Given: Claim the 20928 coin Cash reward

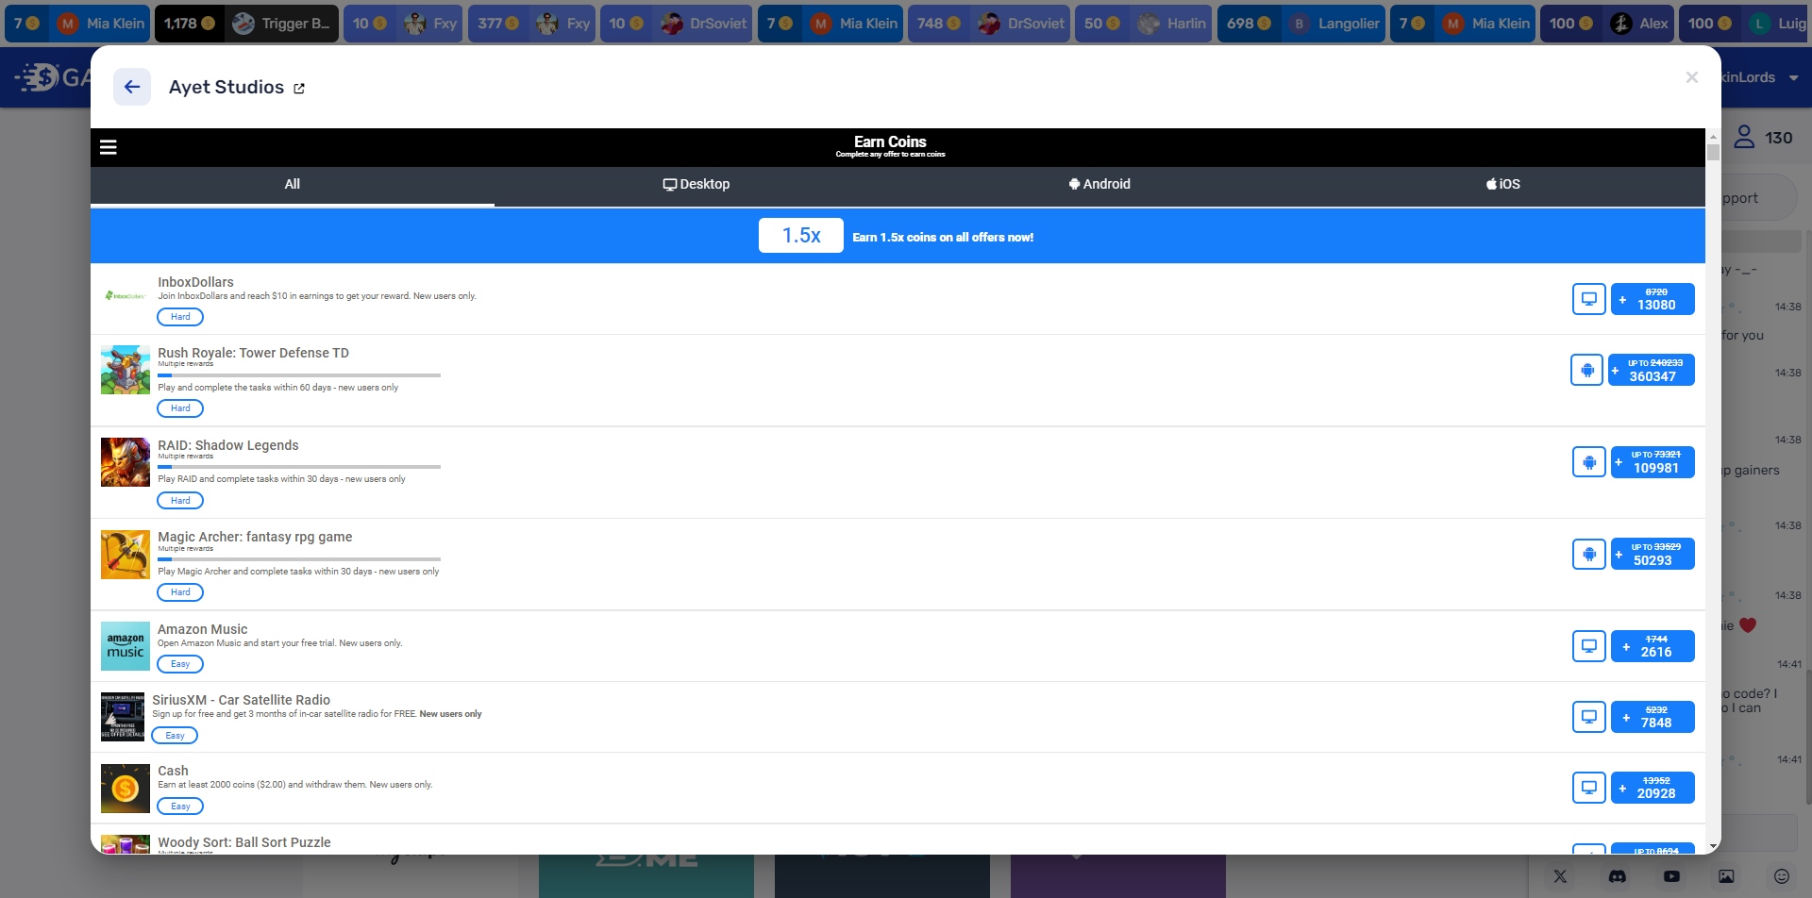Looking at the screenshot, I should coord(1653,788).
